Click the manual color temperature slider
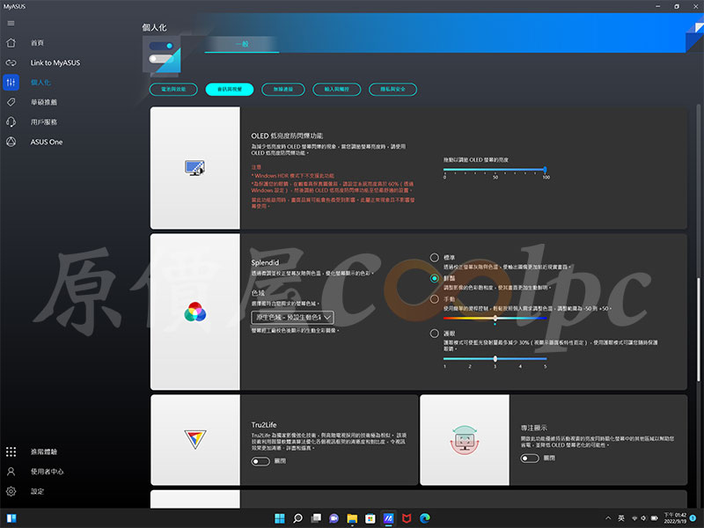Image resolution: width=704 pixels, height=528 pixels. click(495, 318)
